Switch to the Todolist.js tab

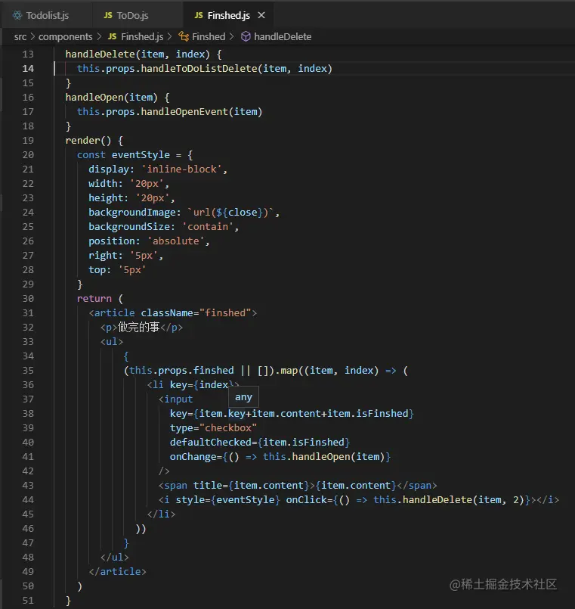point(47,16)
